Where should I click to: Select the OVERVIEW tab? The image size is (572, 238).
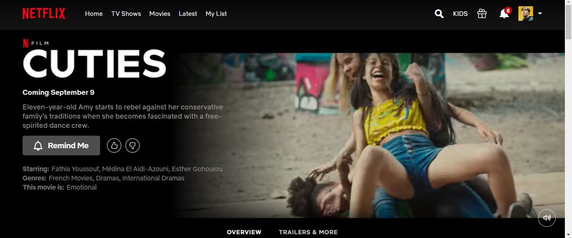pos(244,232)
